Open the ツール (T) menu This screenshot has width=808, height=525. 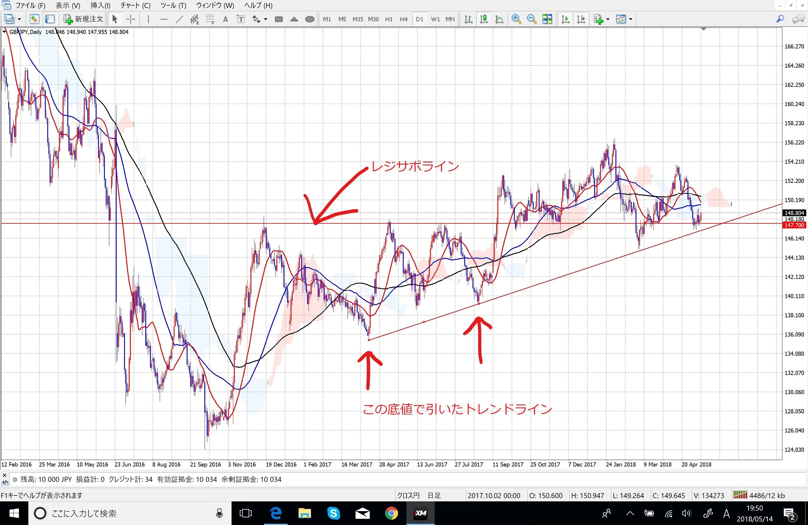[x=173, y=5]
